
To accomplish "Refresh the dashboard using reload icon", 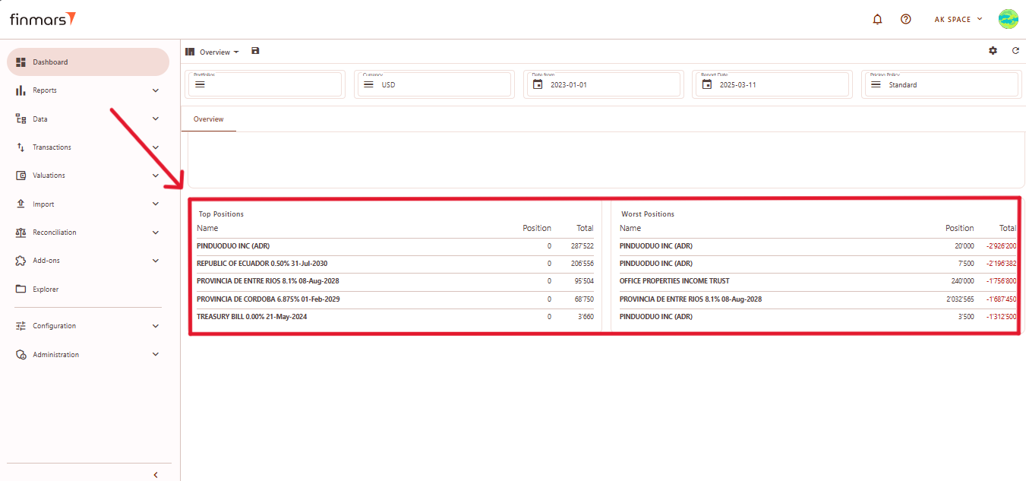I will coord(1015,51).
